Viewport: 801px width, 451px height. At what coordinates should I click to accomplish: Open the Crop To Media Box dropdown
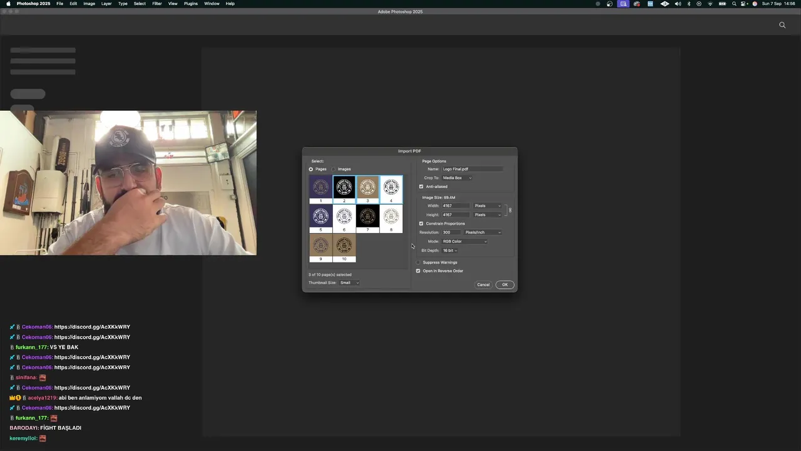coord(457,178)
